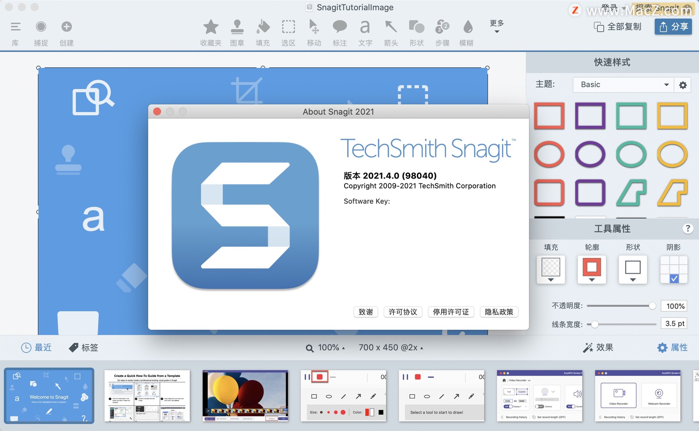The height and width of the screenshot is (431, 699).
Task: Select the Blur droplet tool
Action: pos(468,27)
